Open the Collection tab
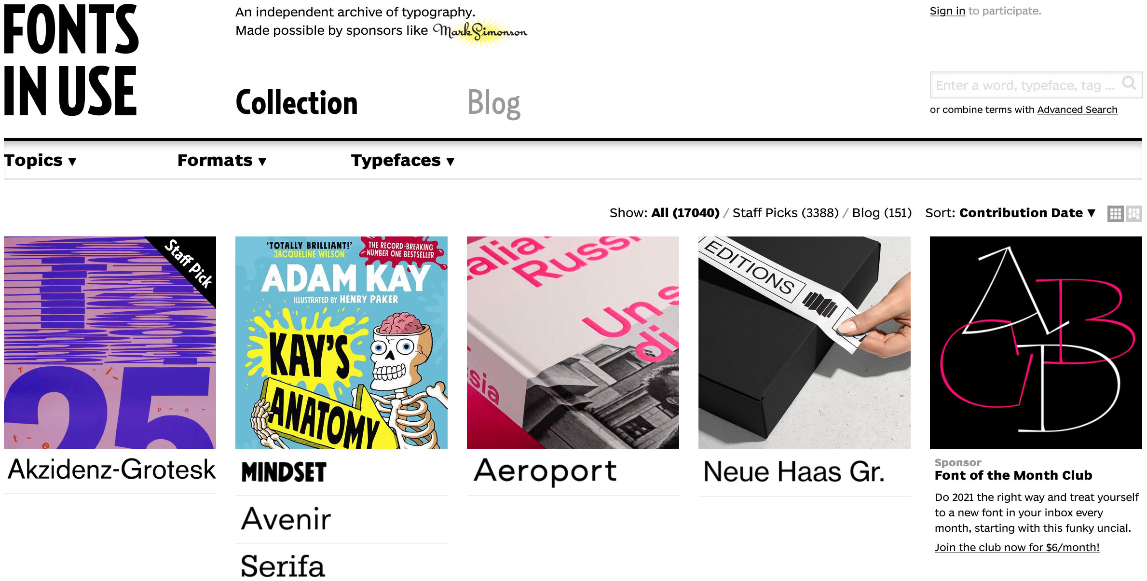 (297, 103)
